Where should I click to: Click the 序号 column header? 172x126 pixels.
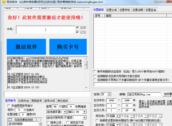click(x=99, y=16)
